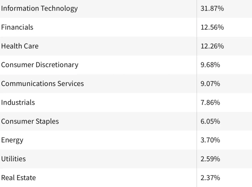Click the Consumer Discretionary row label
This screenshot has height=187, width=252.
point(40,65)
